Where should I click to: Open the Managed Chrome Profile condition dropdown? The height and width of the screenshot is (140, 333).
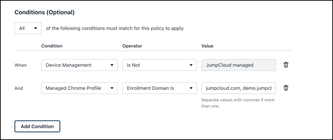[x=79, y=88]
